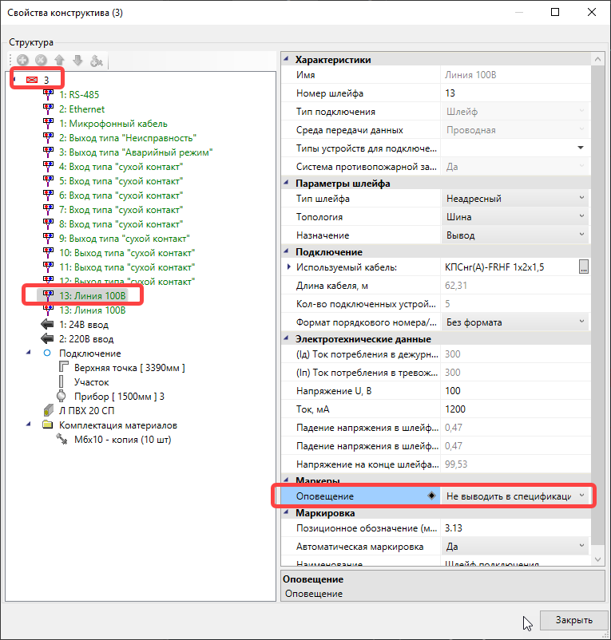611x640 pixels.
Task: Collapse the Электротехнические данные section
Action: click(x=288, y=339)
